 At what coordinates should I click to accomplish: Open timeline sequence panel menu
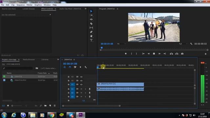click(x=74, y=60)
